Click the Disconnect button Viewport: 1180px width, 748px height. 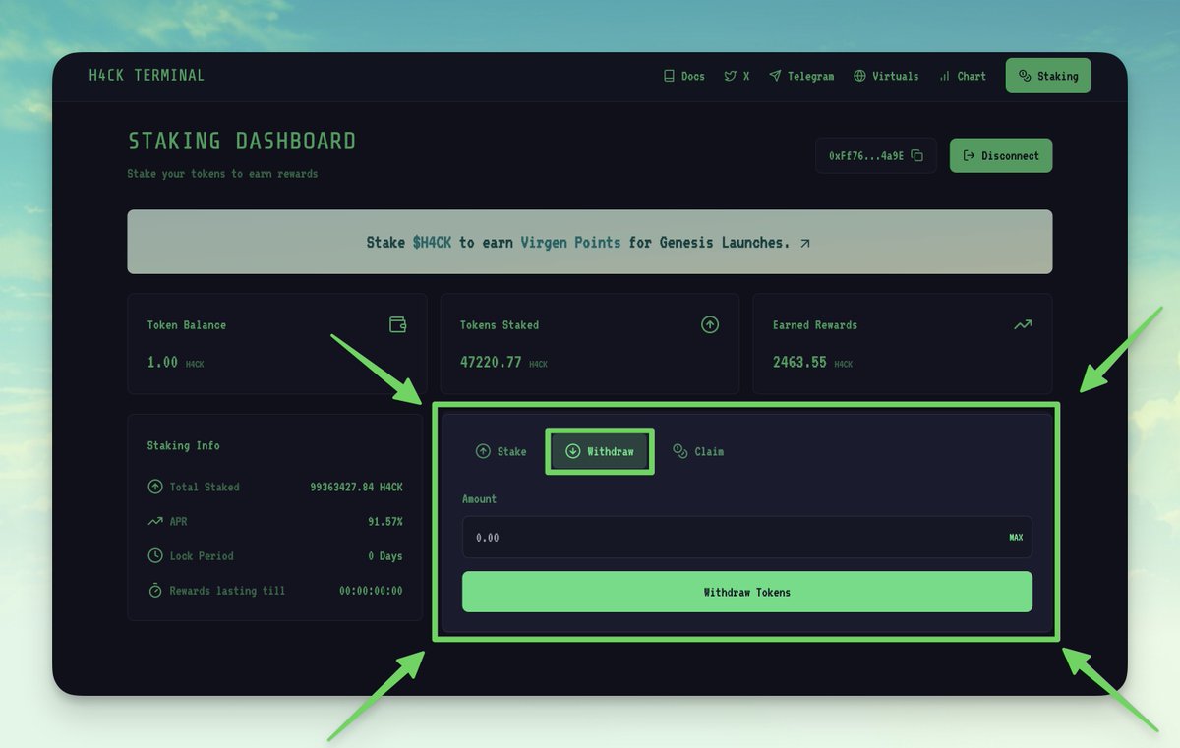(x=1000, y=155)
